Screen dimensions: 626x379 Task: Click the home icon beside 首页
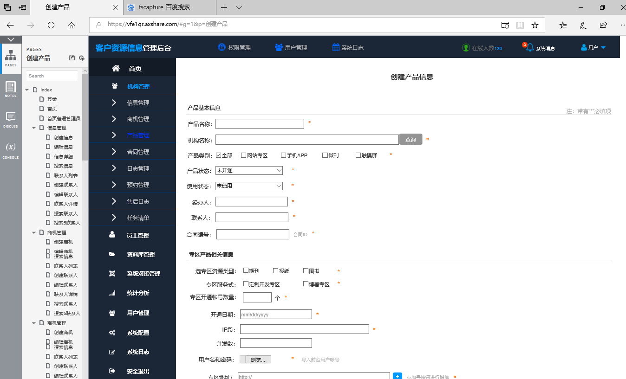coord(116,68)
